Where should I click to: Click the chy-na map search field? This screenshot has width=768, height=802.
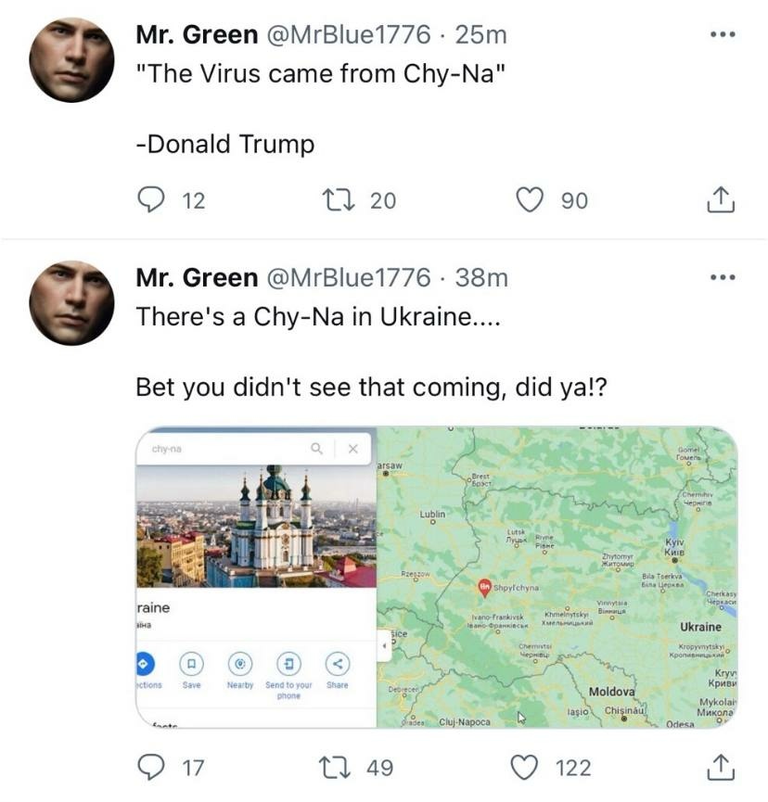coord(223,449)
